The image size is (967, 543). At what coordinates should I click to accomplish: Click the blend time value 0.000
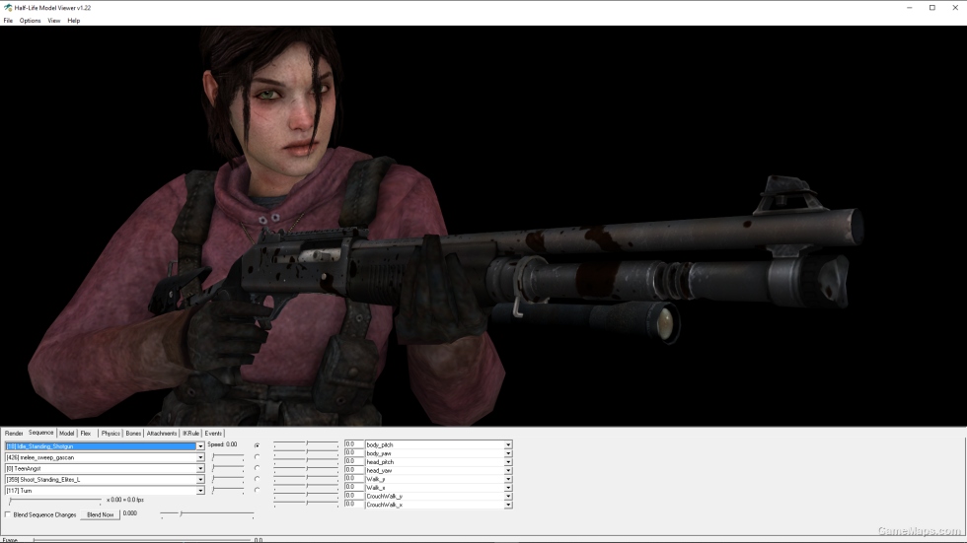pos(130,513)
